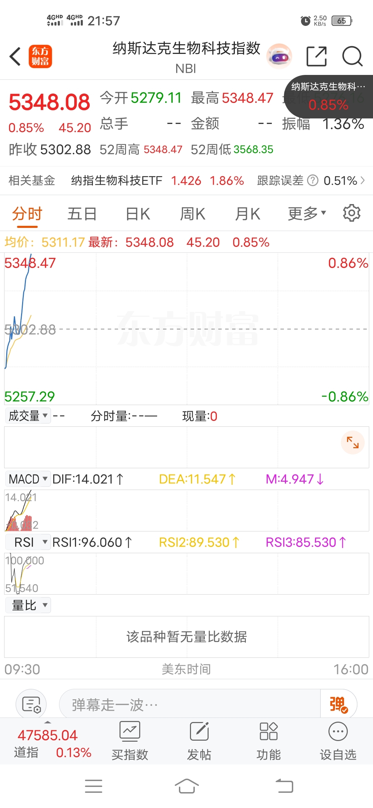Open the news list icon beside comment box

tap(31, 704)
